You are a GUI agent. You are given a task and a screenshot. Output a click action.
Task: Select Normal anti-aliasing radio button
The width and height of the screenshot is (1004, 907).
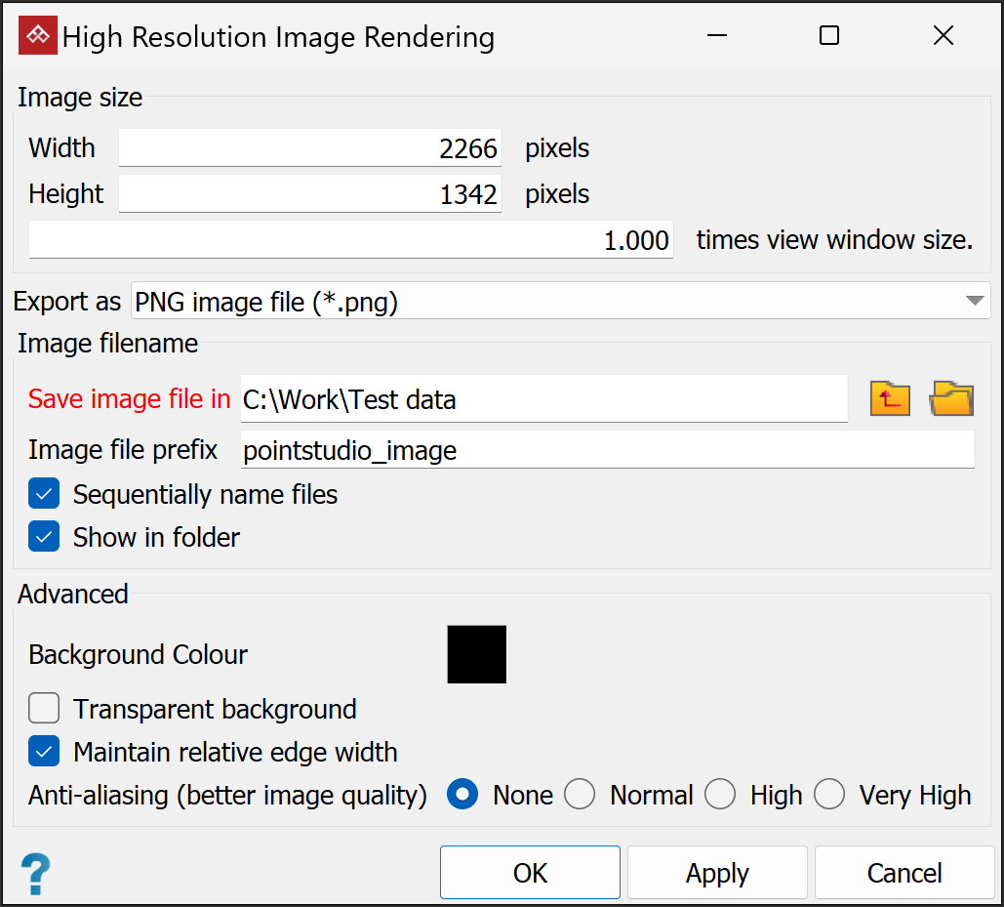pos(580,795)
